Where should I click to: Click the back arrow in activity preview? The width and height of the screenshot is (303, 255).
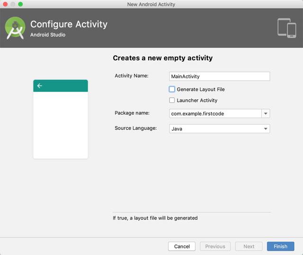(x=40, y=86)
